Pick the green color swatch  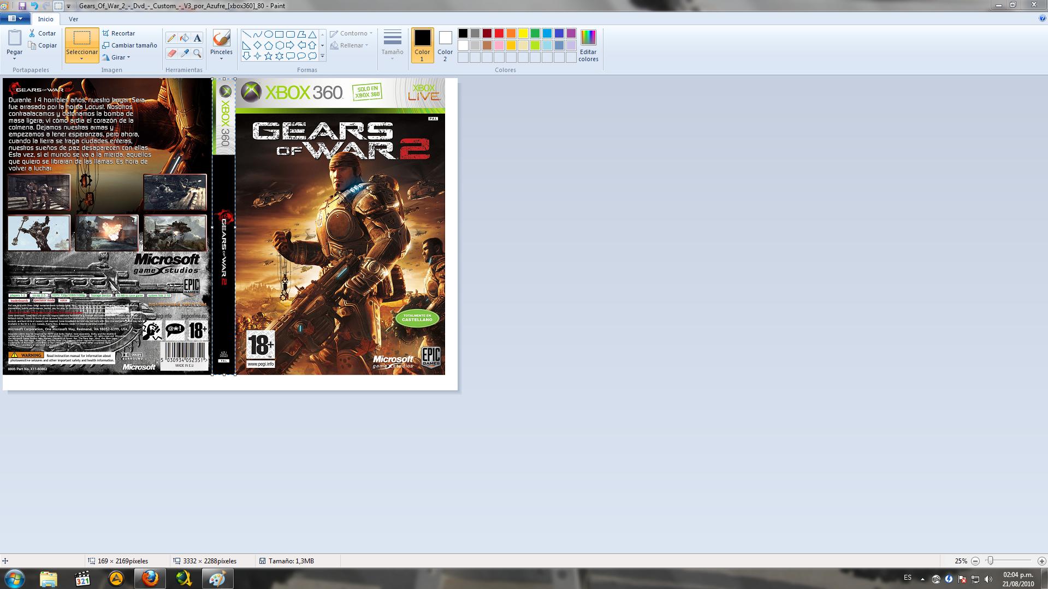pyautogui.click(x=535, y=34)
